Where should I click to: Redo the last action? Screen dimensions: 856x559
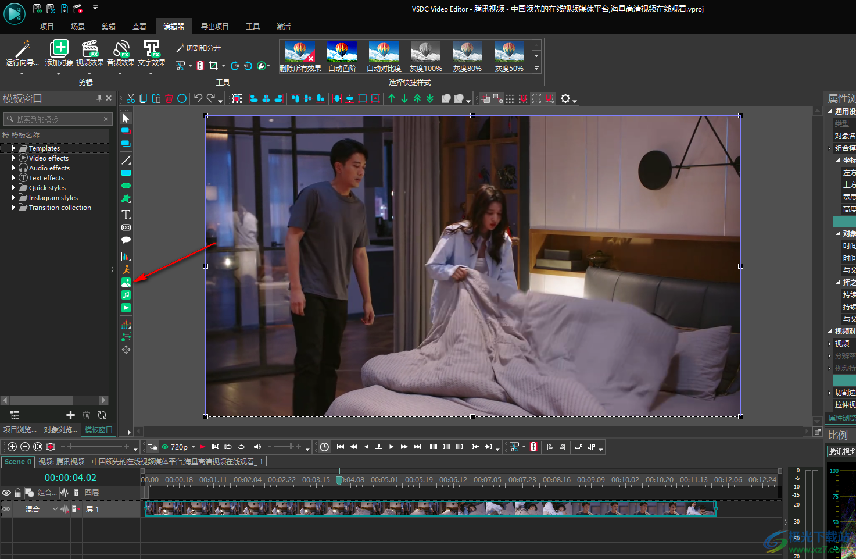[x=211, y=98]
